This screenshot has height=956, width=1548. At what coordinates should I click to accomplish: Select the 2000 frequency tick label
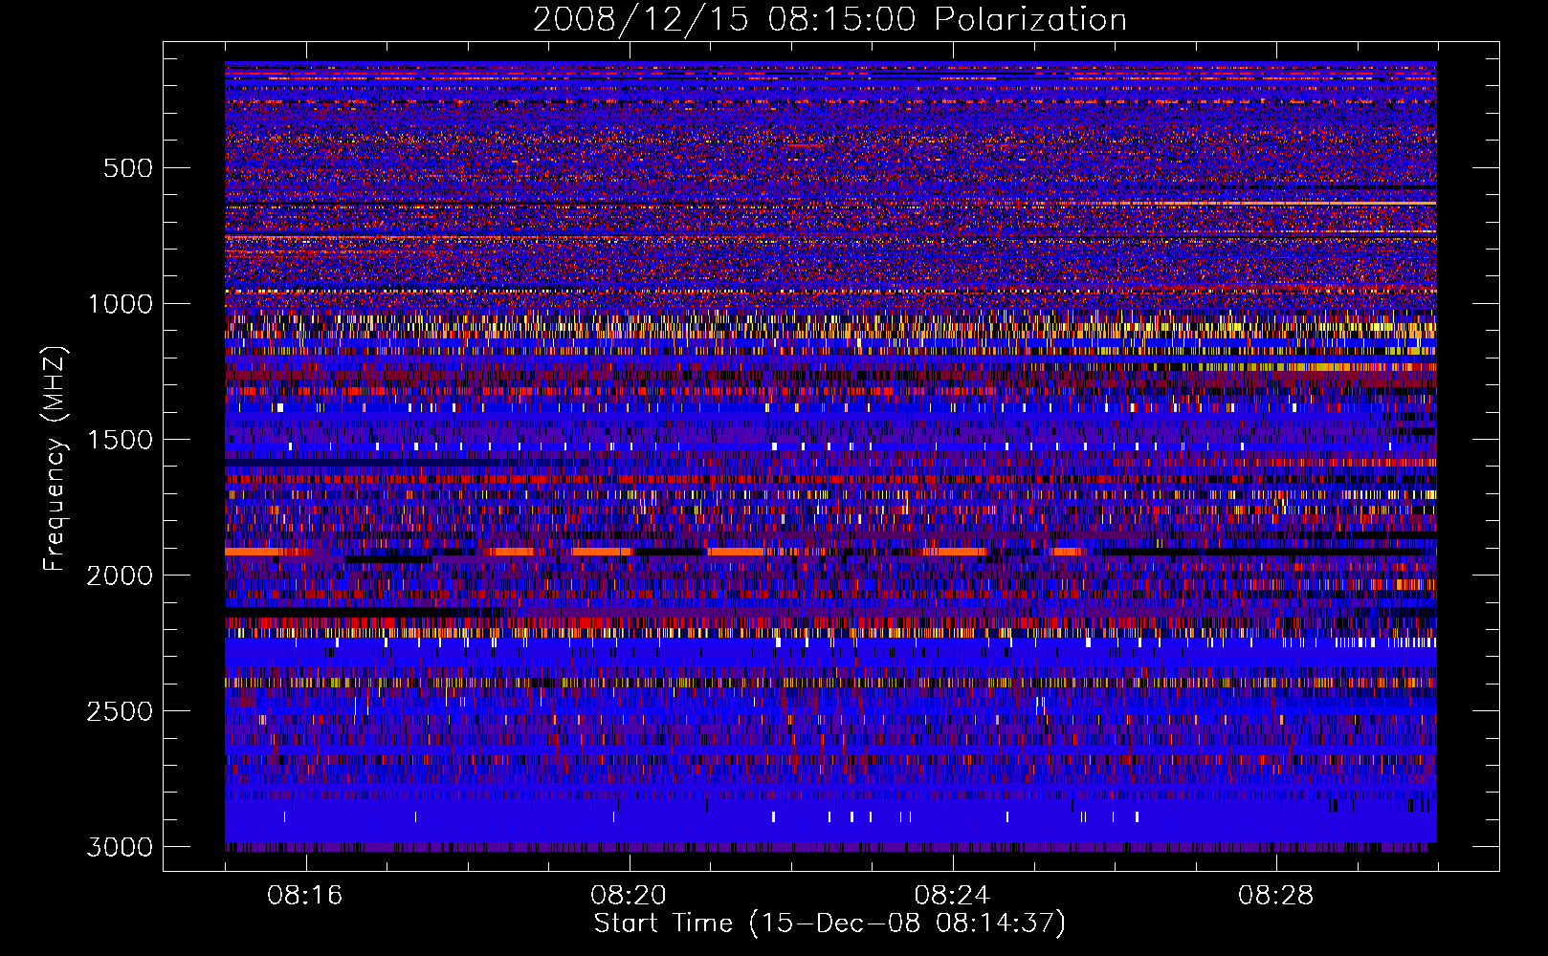coord(120,576)
